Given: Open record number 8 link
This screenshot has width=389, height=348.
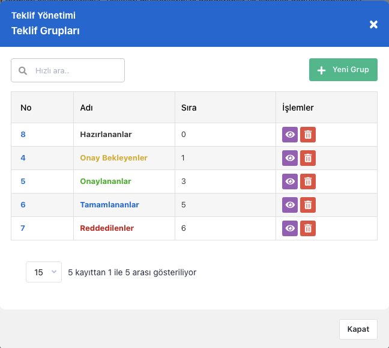Looking at the screenshot, I should (23, 135).
